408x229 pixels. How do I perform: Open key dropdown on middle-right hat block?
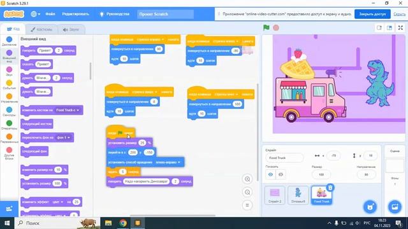(226, 94)
